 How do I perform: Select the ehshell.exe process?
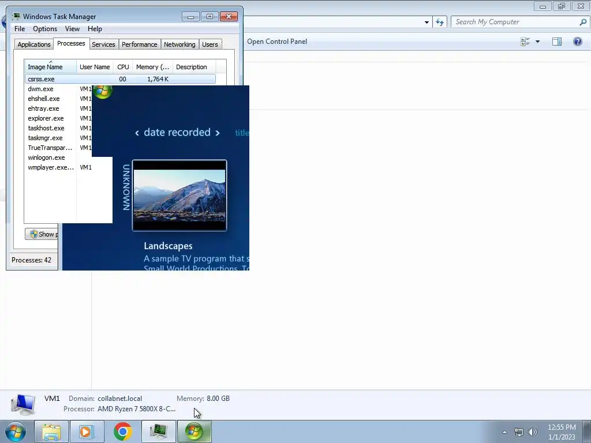pyautogui.click(x=44, y=99)
